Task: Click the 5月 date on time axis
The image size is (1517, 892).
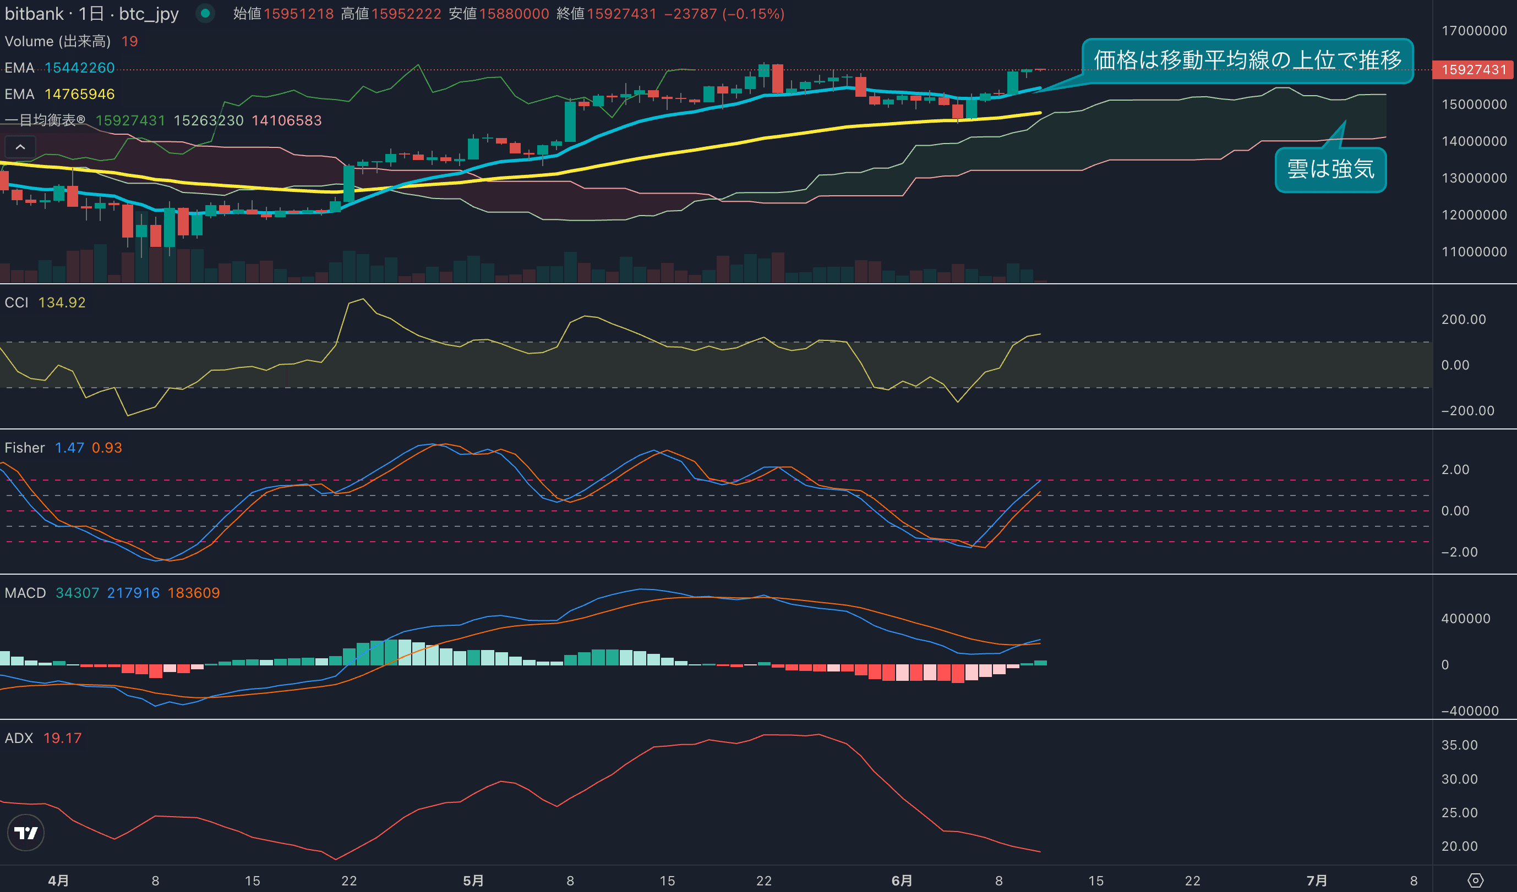Action: point(473,880)
